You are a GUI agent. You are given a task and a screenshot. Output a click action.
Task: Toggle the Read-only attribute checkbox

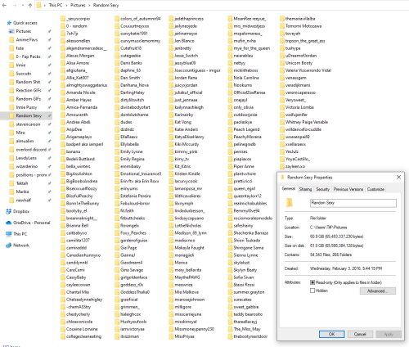(312, 282)
